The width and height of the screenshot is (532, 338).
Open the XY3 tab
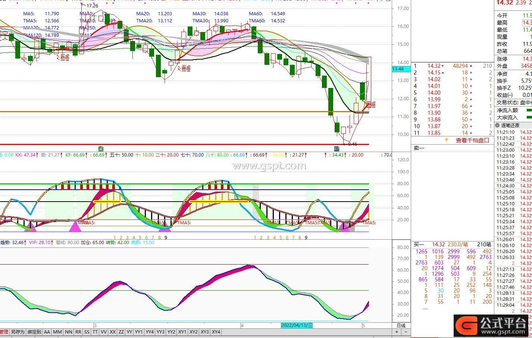tap(205, 332)
